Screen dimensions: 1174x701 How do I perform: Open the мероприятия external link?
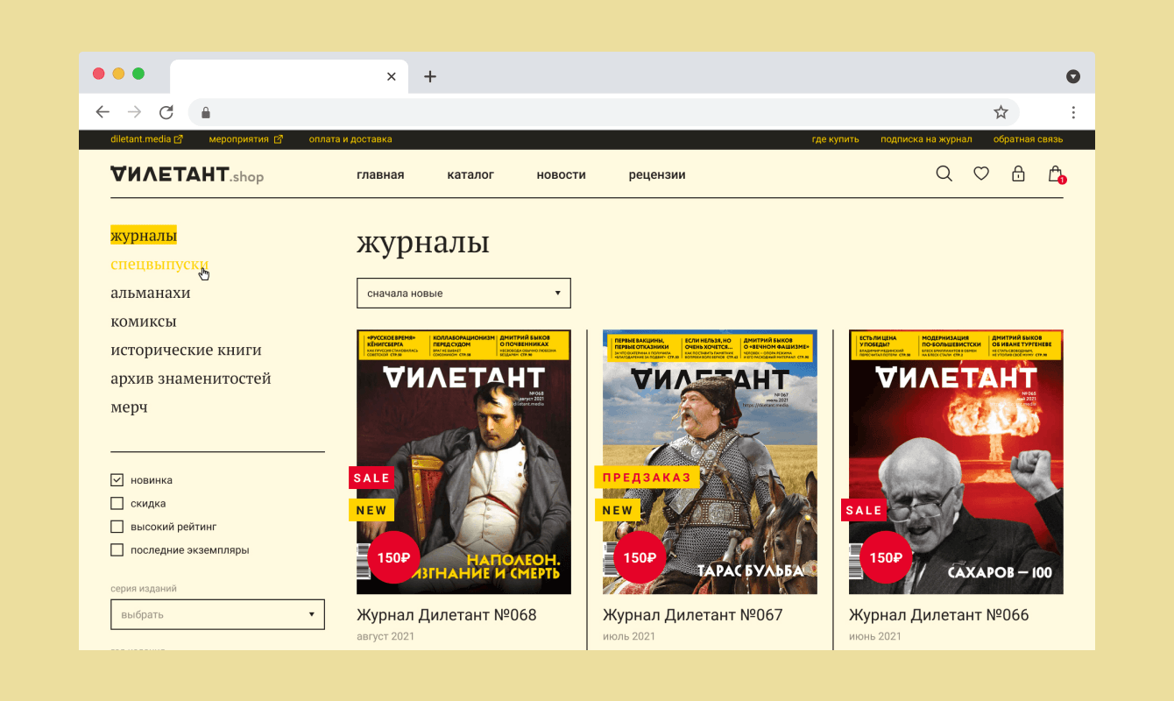click(245, 139)
